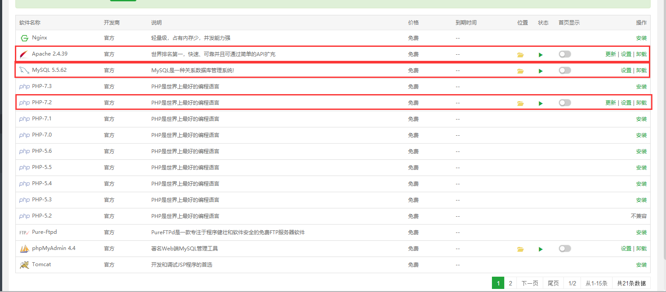This screenshot has width=666, height=292.
Task: Toggle homepage display for phpMyAdmin 4.4
Action: point(565,249)
